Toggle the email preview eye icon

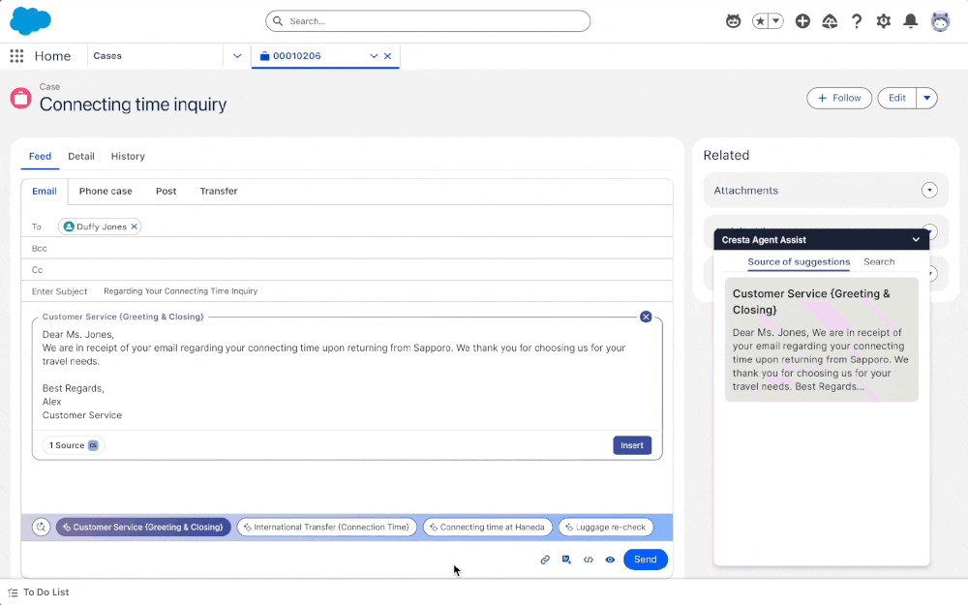[610, 560]
